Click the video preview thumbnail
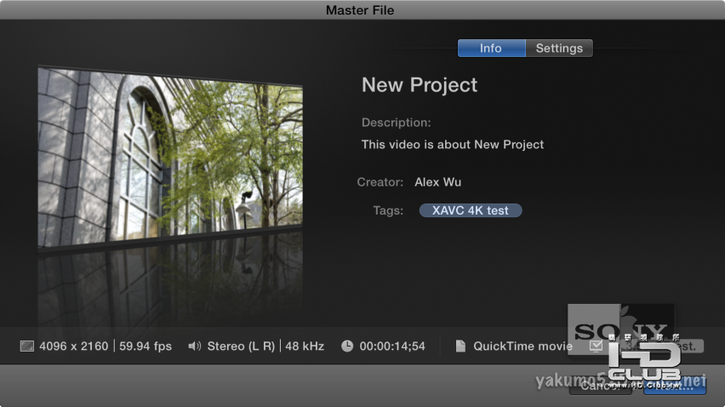 pyautogui.click(x=170, y=158)
